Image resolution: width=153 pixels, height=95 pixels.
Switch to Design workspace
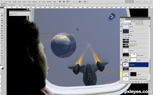coord(146,2)
